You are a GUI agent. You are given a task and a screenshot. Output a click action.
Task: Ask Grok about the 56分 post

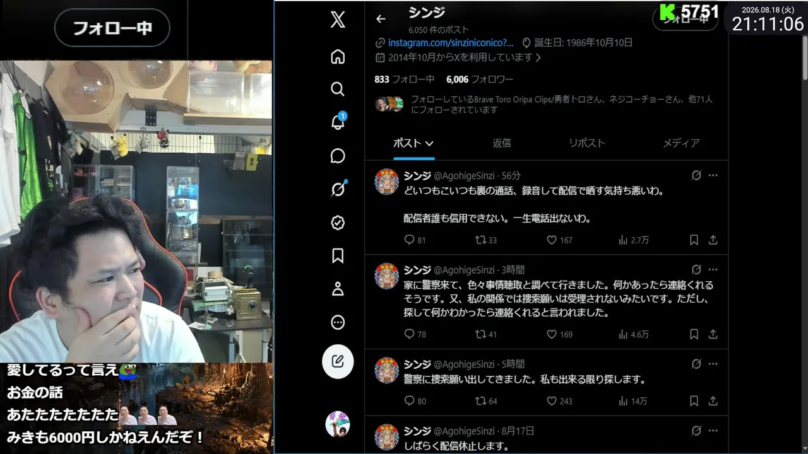coord(696,175)
